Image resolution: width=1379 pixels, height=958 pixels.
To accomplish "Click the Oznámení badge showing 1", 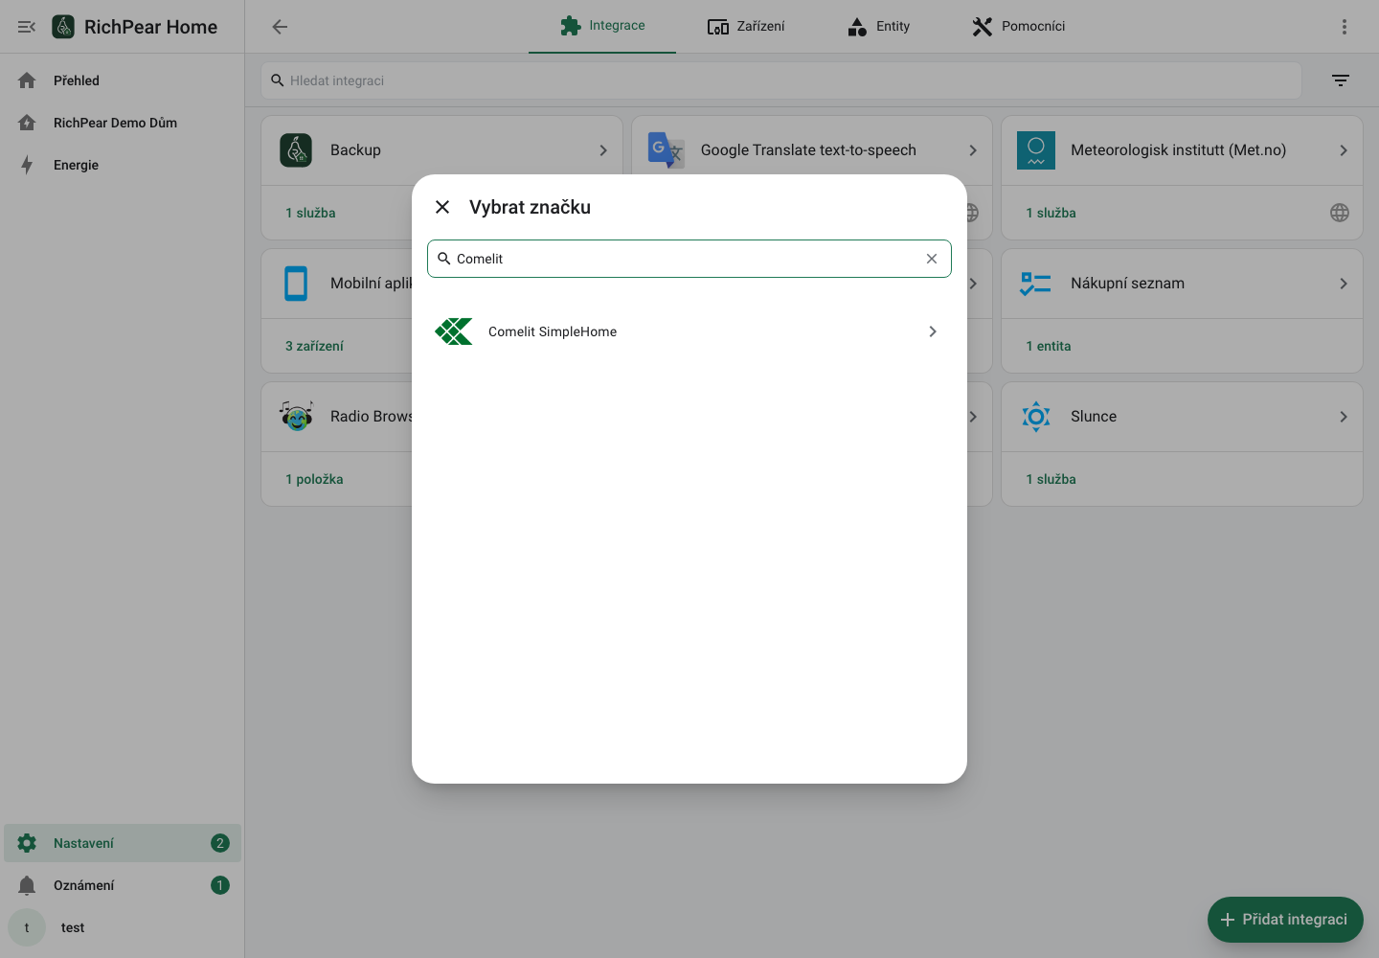I will [220, 885].
